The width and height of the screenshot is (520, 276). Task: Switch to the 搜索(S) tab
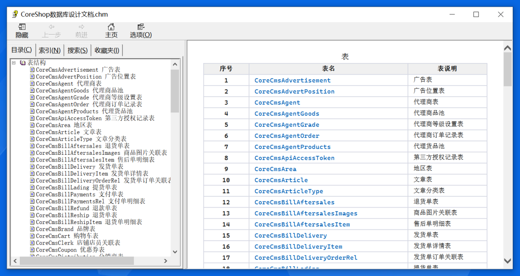78,50
